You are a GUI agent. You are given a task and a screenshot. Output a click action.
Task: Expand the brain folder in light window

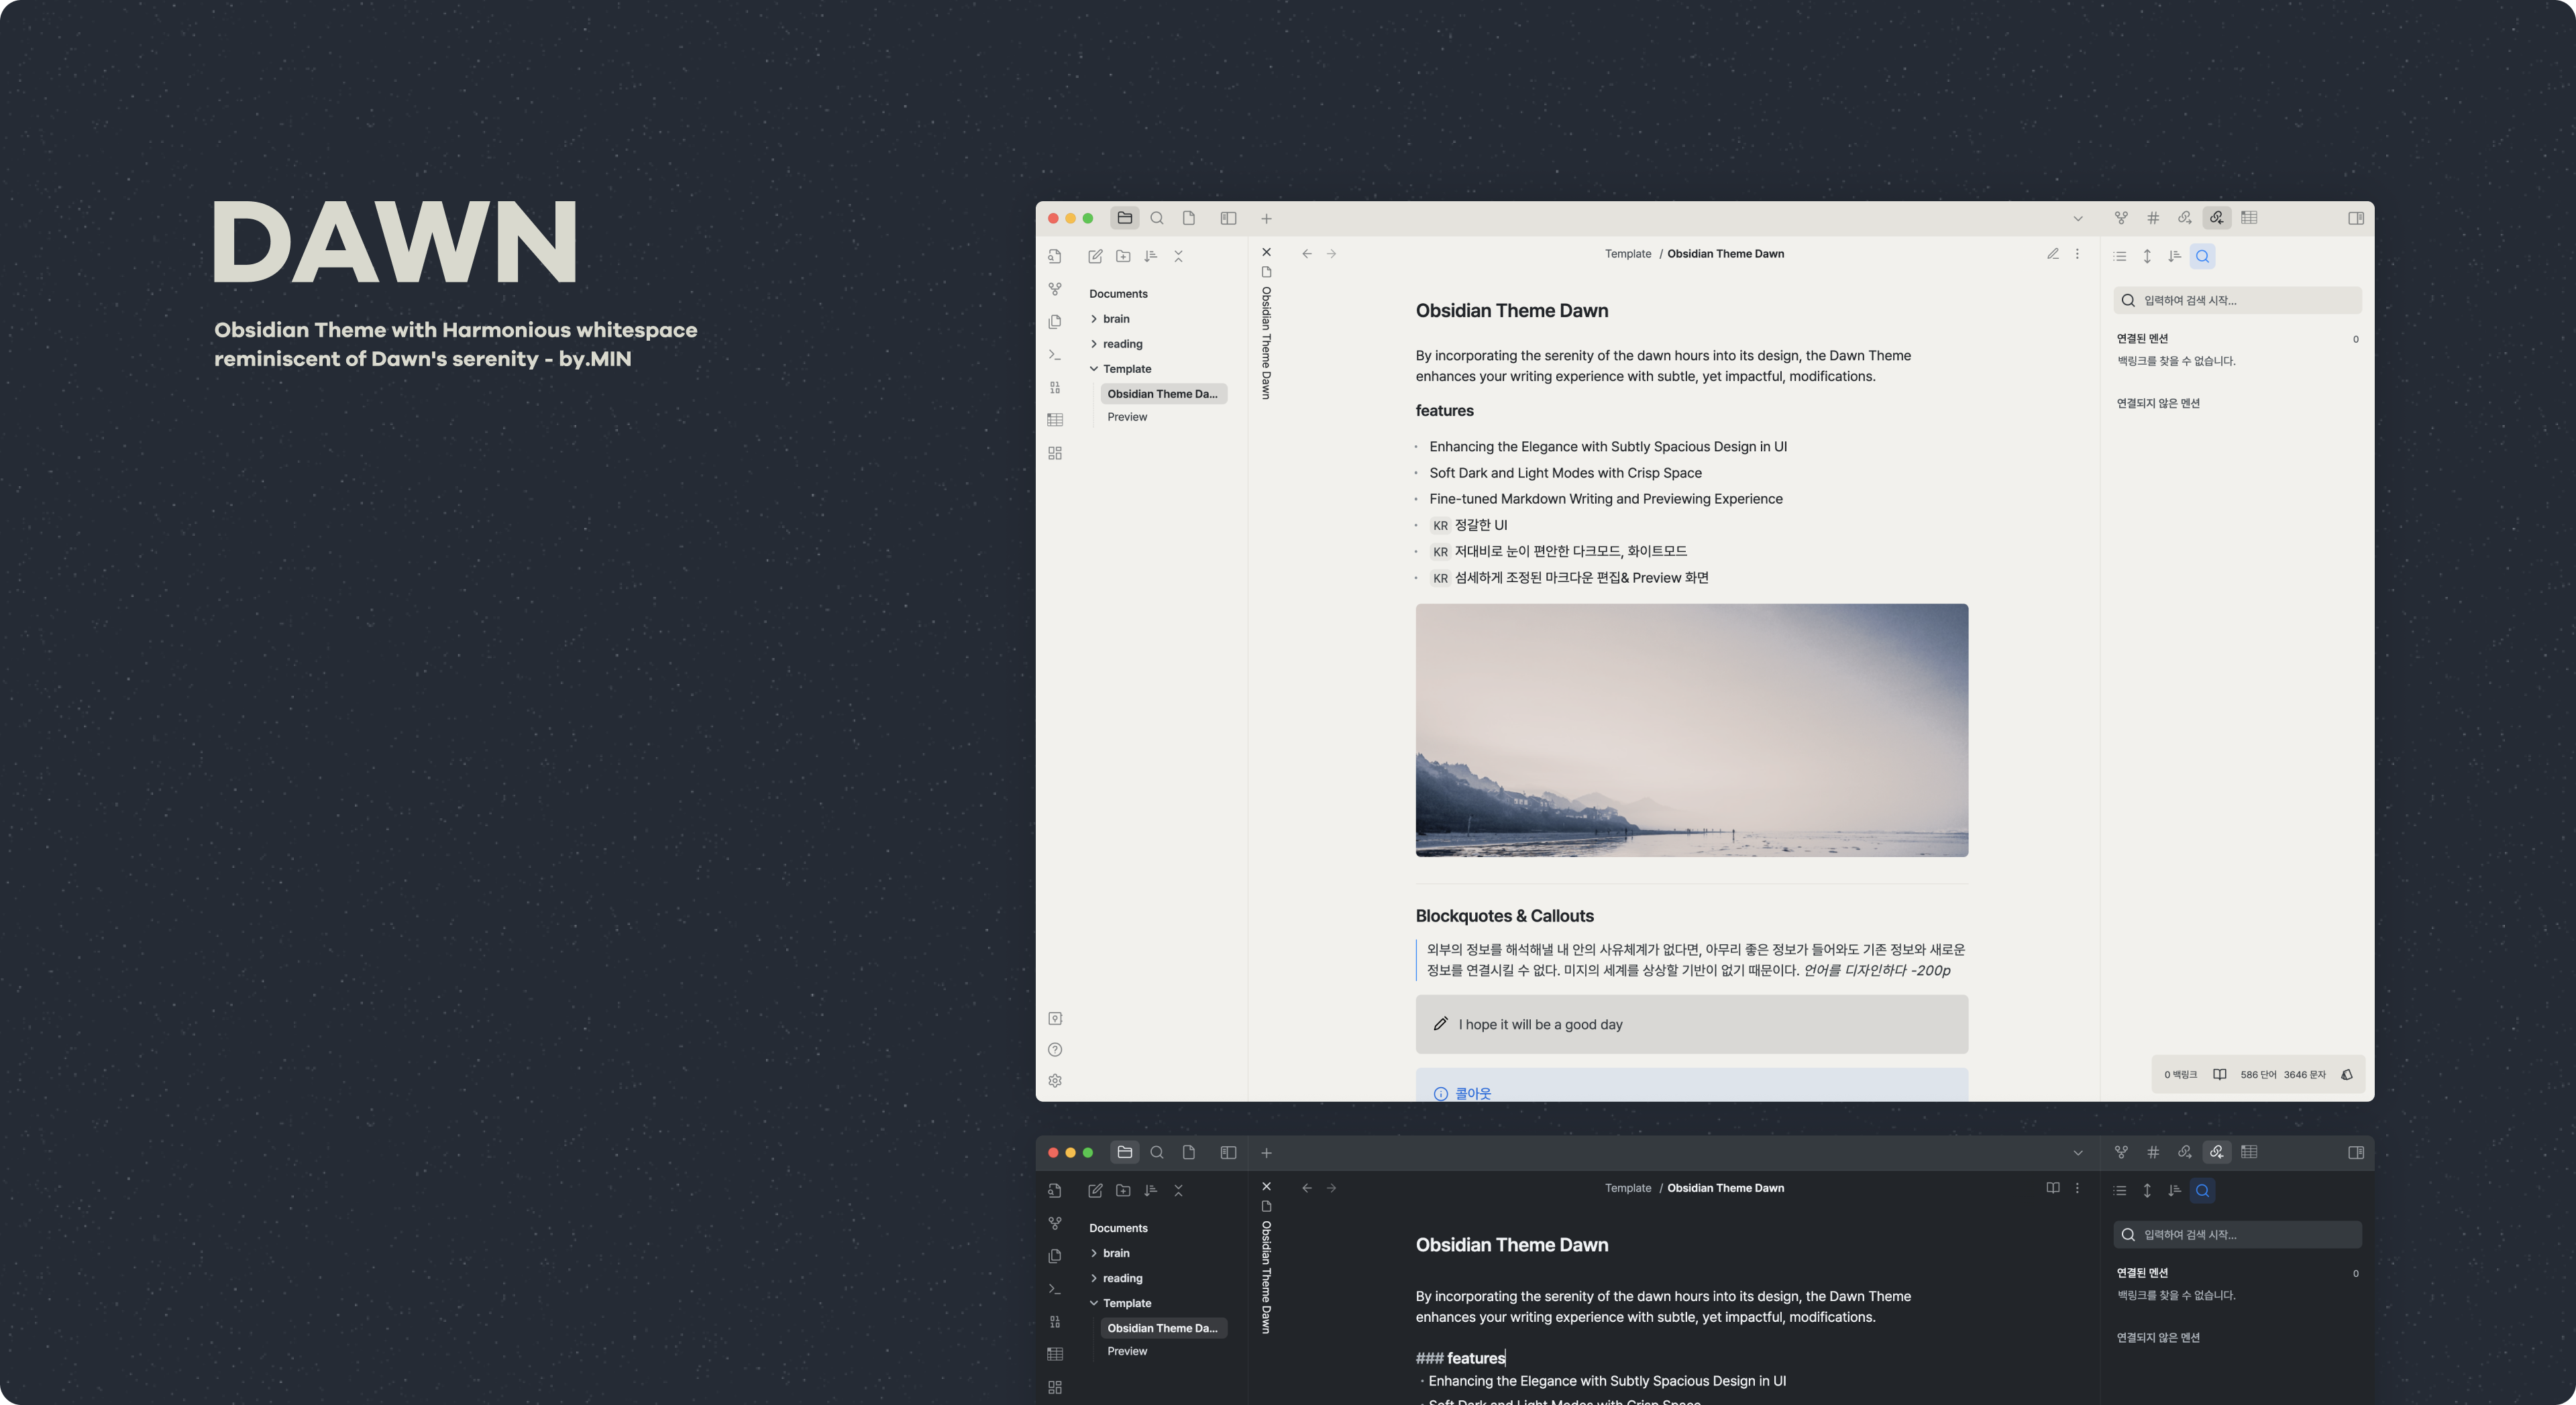point(1115,319)
